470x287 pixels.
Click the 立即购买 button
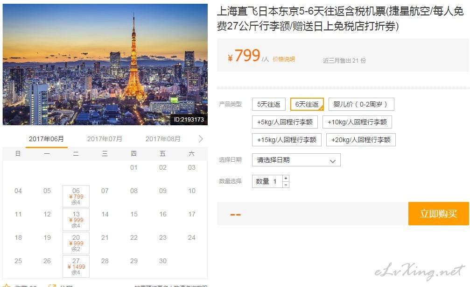coord(439,214)
